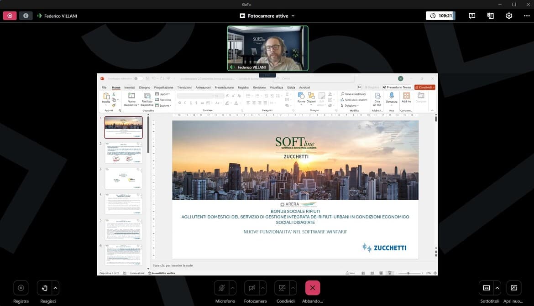Click the Reagisci raise hand icon
This screenshot has width=534, height=306.
click(45, 288)
